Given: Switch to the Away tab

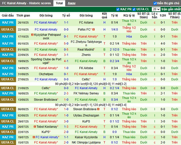Looking at the screenshot, I should click(71, 3).
